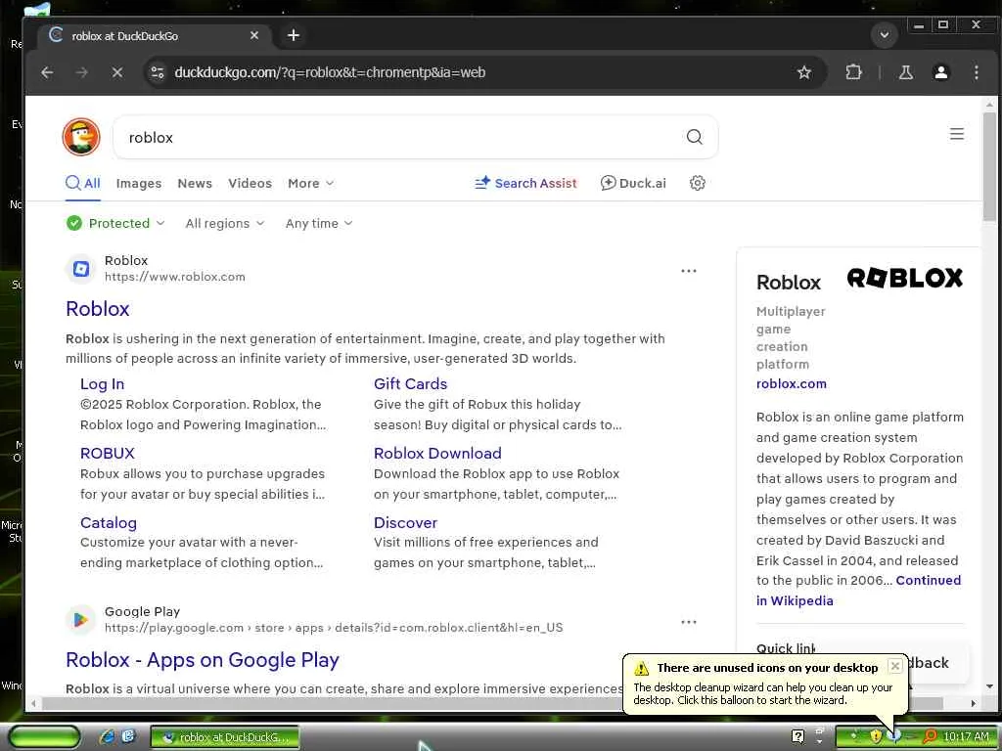The height and width of the screenshot is (751, 1002).
Task: Open the tab search dropdown arrow
Action: tap(885, 34)
